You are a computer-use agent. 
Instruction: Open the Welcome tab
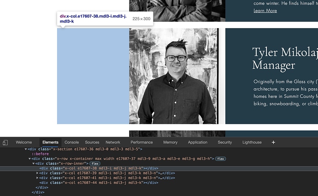24,143
